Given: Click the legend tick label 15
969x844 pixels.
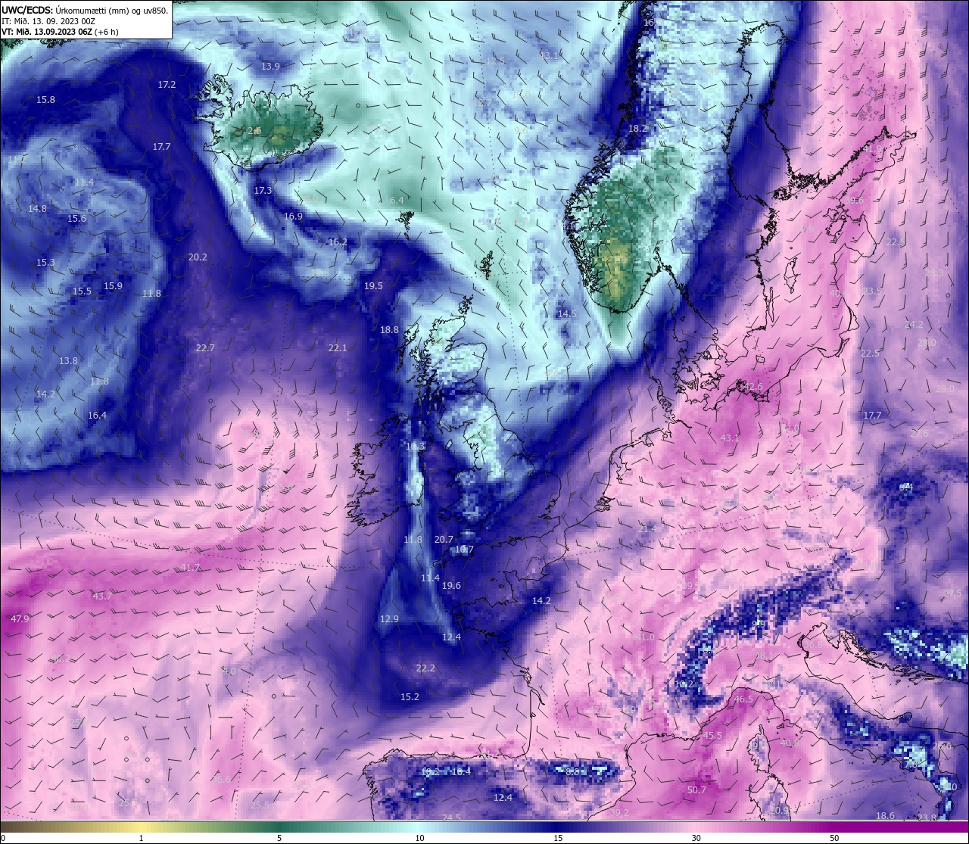Looking at the screenshot, I should click(x=558, y=838).
